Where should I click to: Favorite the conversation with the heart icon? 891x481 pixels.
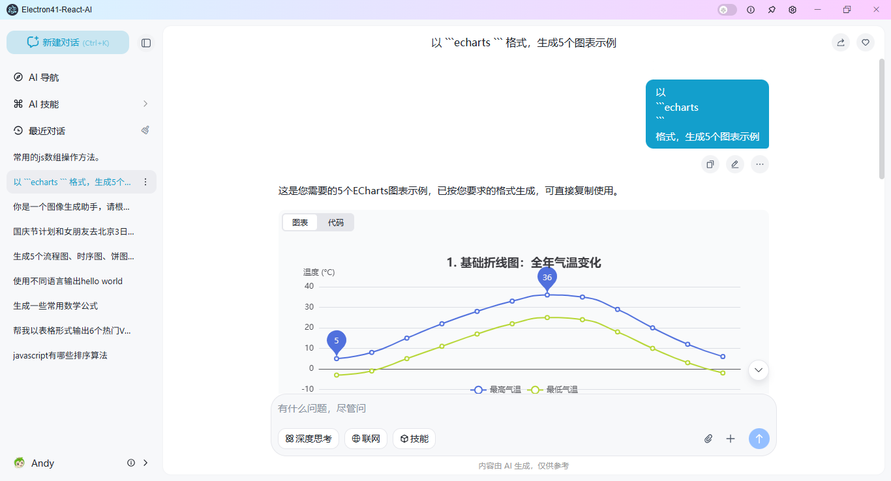tap(866, 42)
